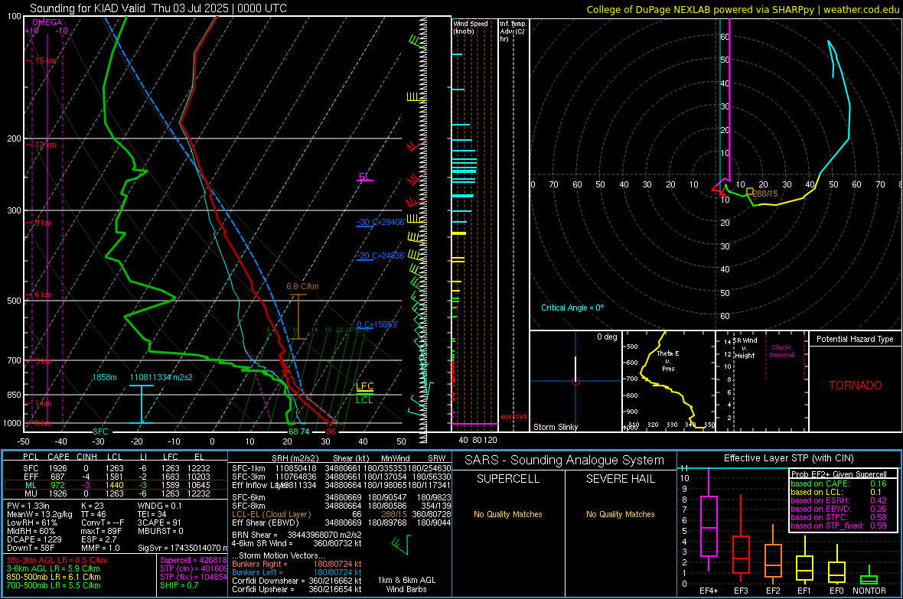Viewport: 903px width, 599px height.
Task: Click the green LCL level label
Action: click(364, 400)
